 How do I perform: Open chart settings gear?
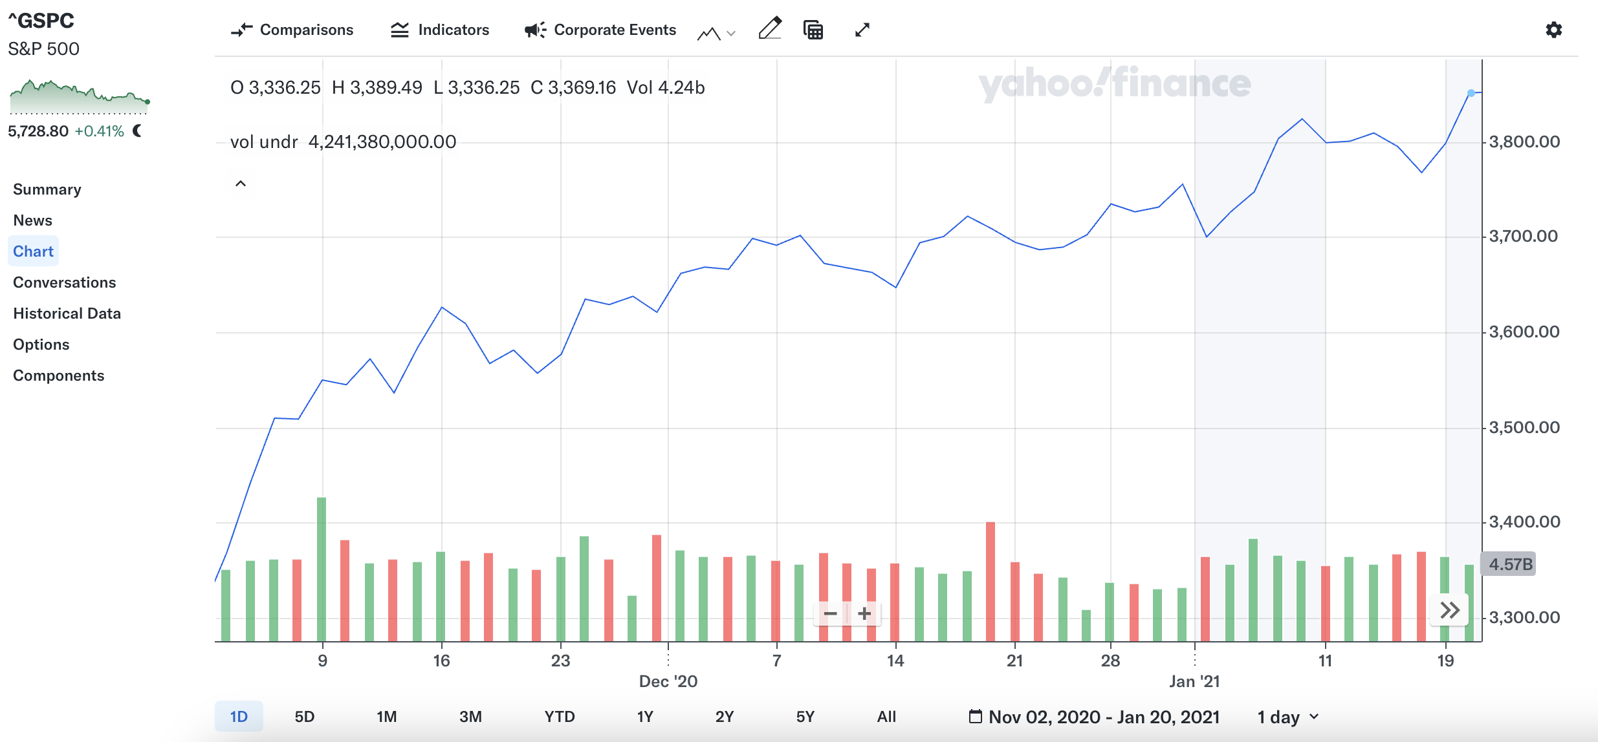pyautogui.click(x=1553, y=30)
